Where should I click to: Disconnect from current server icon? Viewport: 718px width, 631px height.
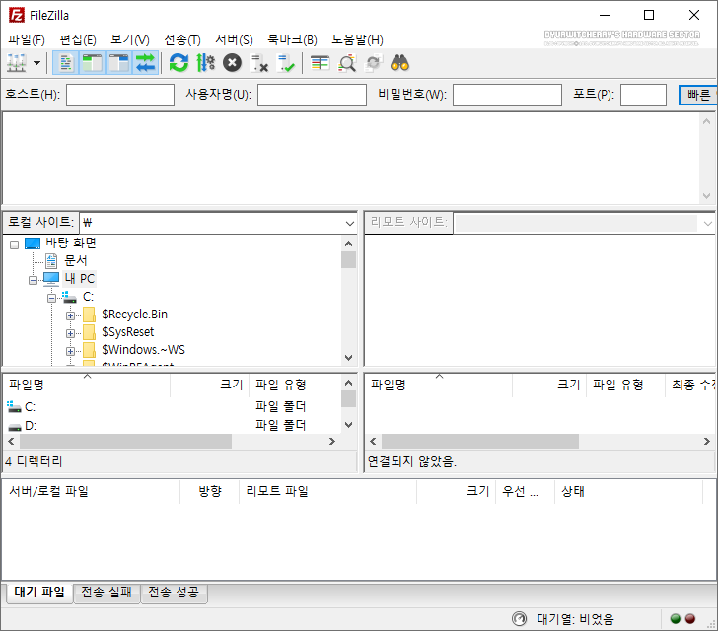259,63
